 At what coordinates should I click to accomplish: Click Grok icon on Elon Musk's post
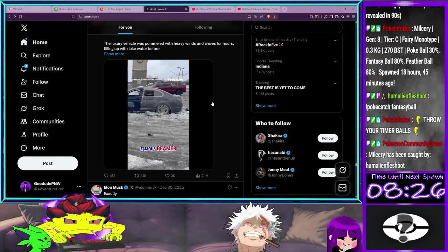click(230, 188)
